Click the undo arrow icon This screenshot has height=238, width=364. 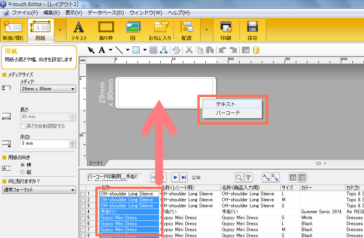pos(222,50)
